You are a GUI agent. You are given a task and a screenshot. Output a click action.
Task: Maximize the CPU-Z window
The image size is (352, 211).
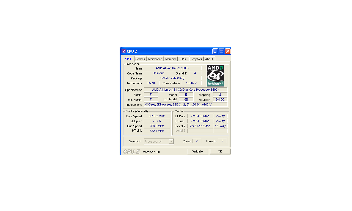(221, 51)
